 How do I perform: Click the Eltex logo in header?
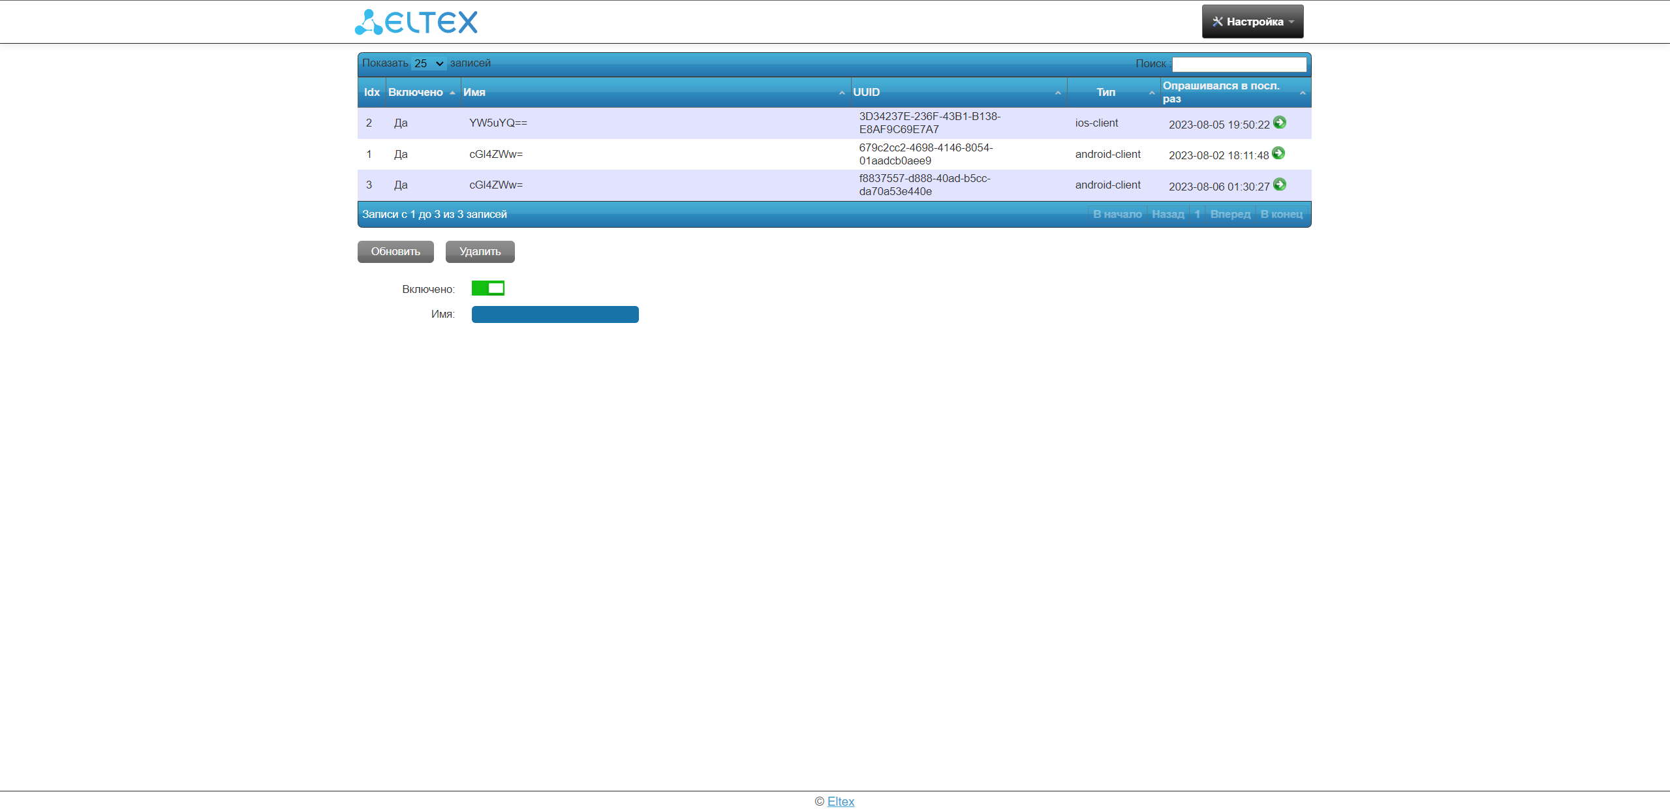click(416, 22)
